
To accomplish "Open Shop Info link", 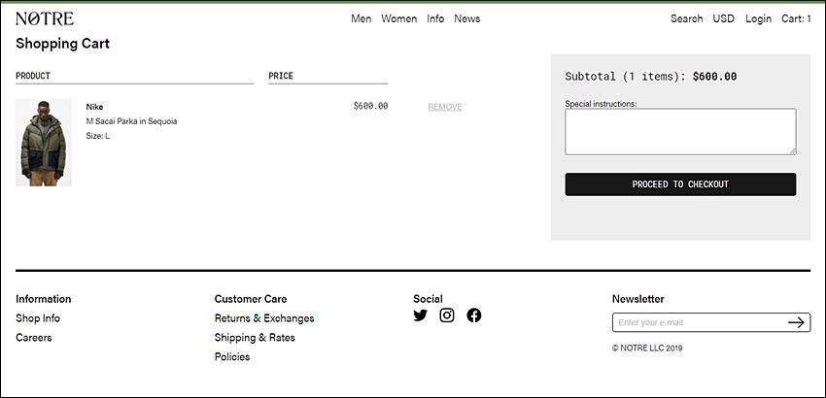I will [x=38, y=318].
